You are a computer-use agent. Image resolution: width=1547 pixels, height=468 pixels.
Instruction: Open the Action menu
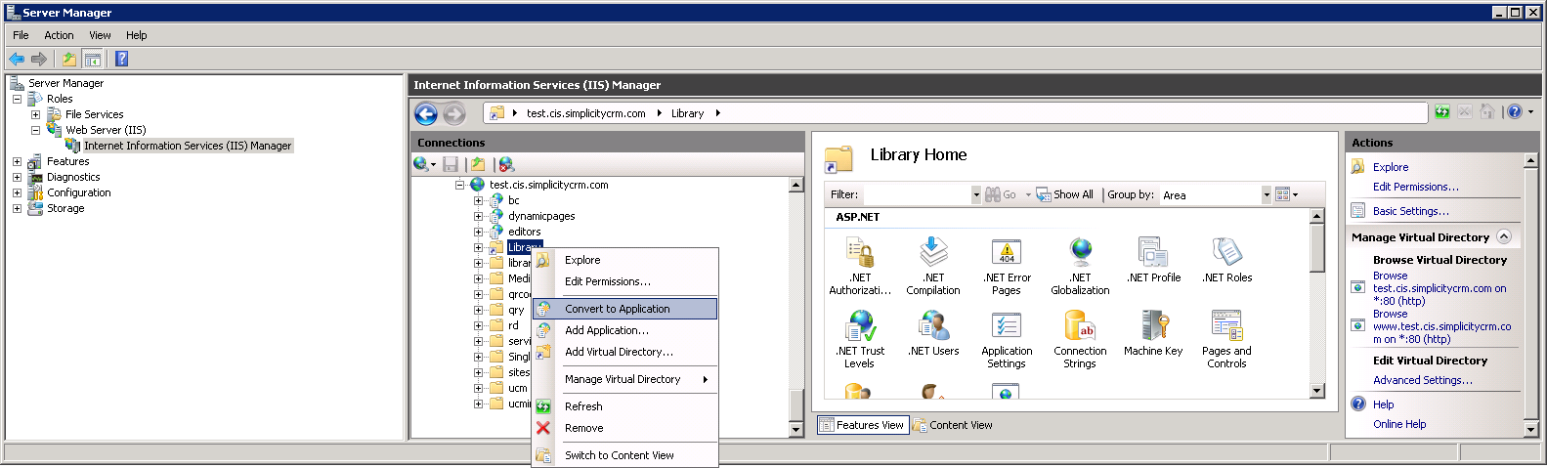pos(59,35)
